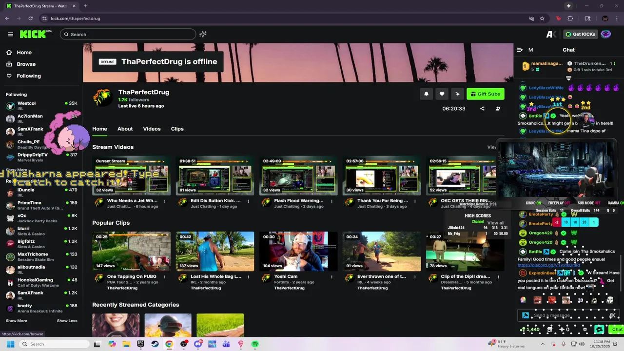Open options for Flash Flood Warning video
624x351 pixels.
[331, 201]
